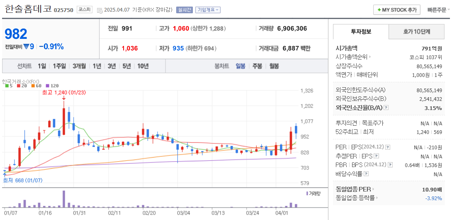Open the help icon beside 추정PER EPS
This screenshot has width=452, height=220.
[x=376, y=156]
